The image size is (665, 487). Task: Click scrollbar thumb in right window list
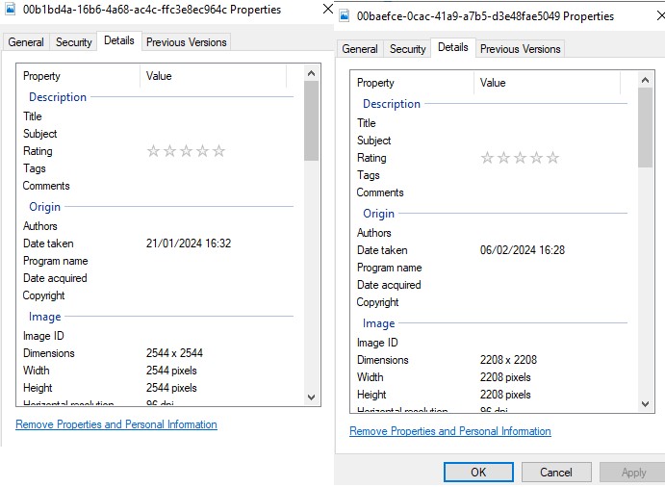point(645,128)
